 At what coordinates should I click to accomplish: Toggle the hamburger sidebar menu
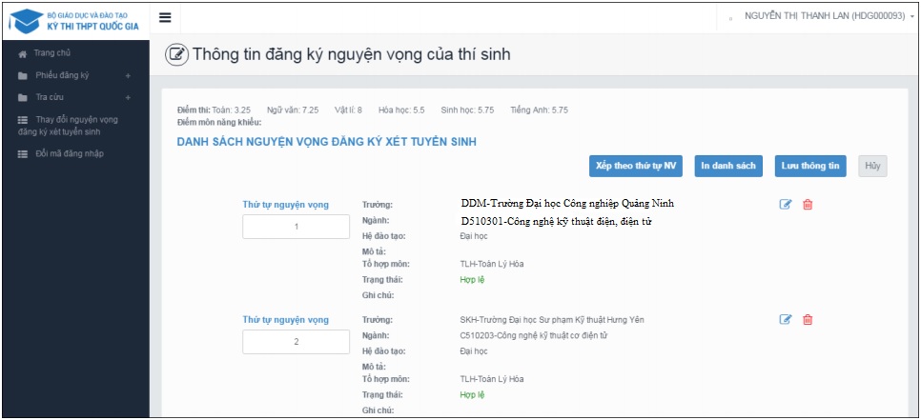tap(165, 17)
